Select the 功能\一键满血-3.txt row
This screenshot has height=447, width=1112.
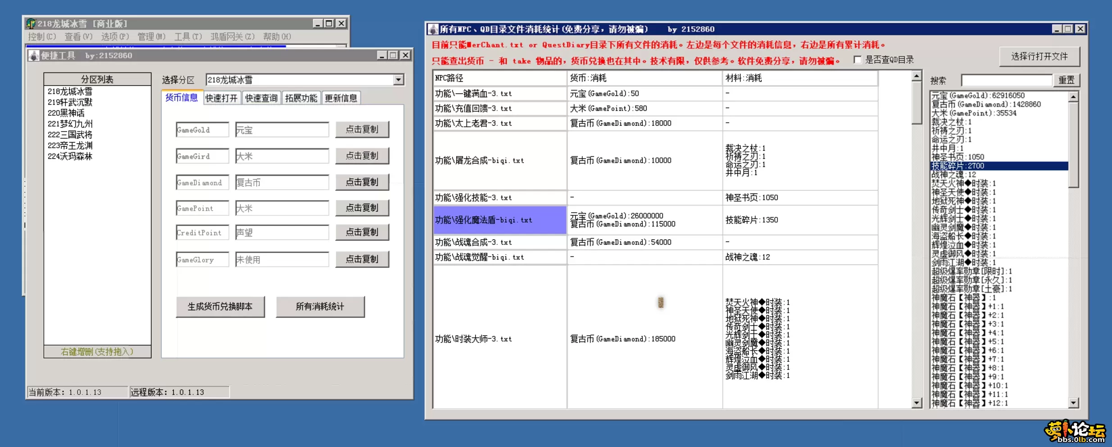655,94
